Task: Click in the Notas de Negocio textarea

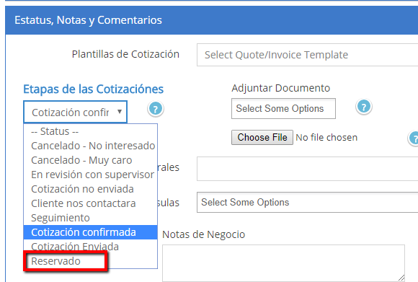Action: click(283, 263)
